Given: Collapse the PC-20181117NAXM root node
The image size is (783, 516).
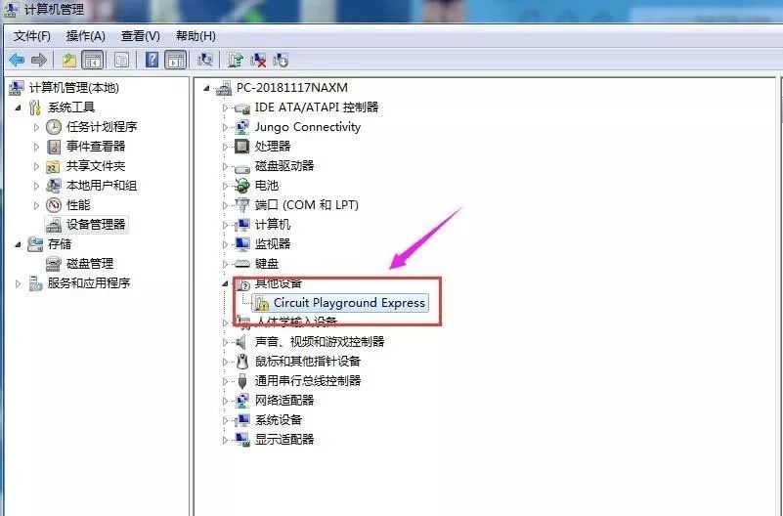Looking at the screenshot, I should pyautogui.click(x=206, y=88).
